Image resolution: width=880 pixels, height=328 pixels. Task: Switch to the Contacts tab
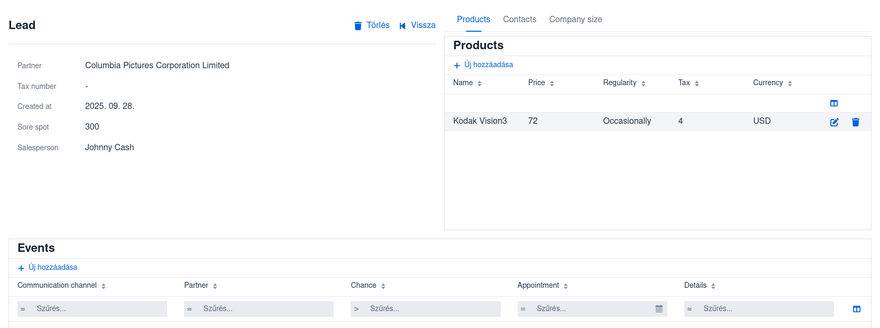pos(519,20)
